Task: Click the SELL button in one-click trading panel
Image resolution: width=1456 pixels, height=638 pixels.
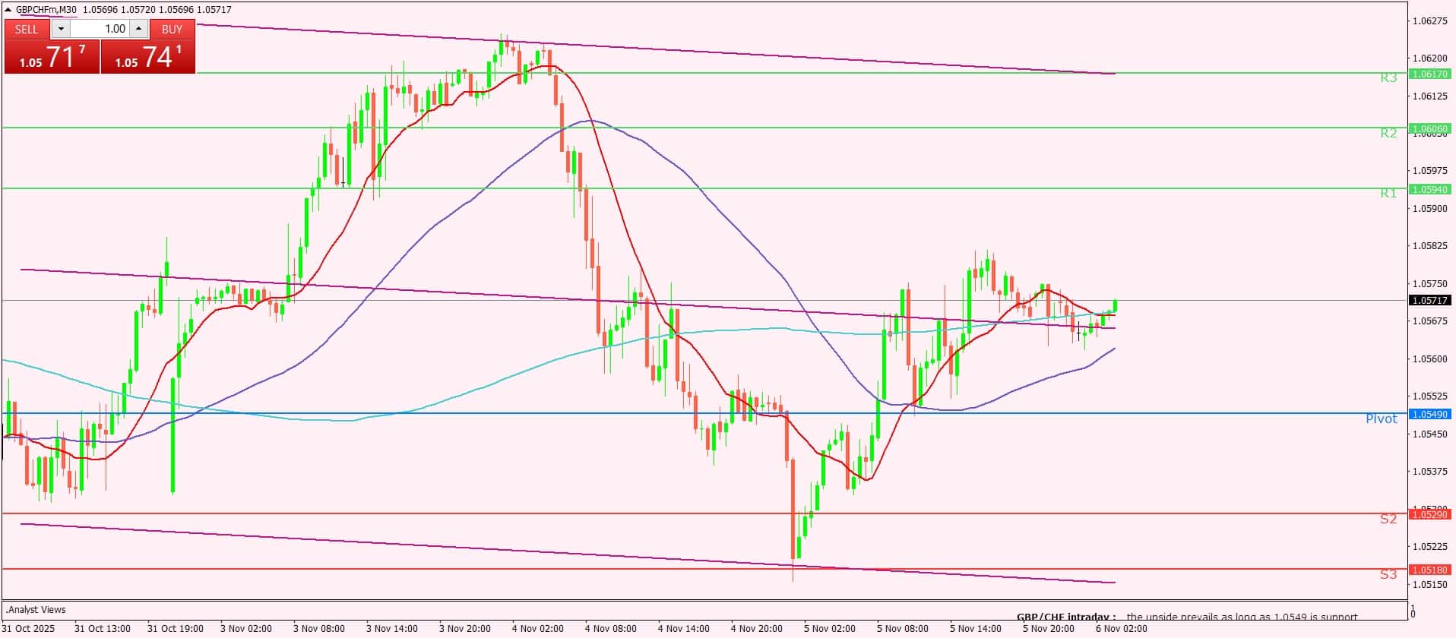Action: pos(27,29)
